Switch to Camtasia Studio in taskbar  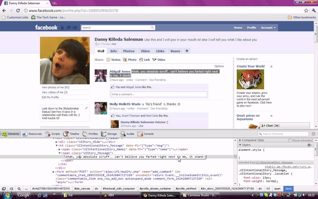200,195
